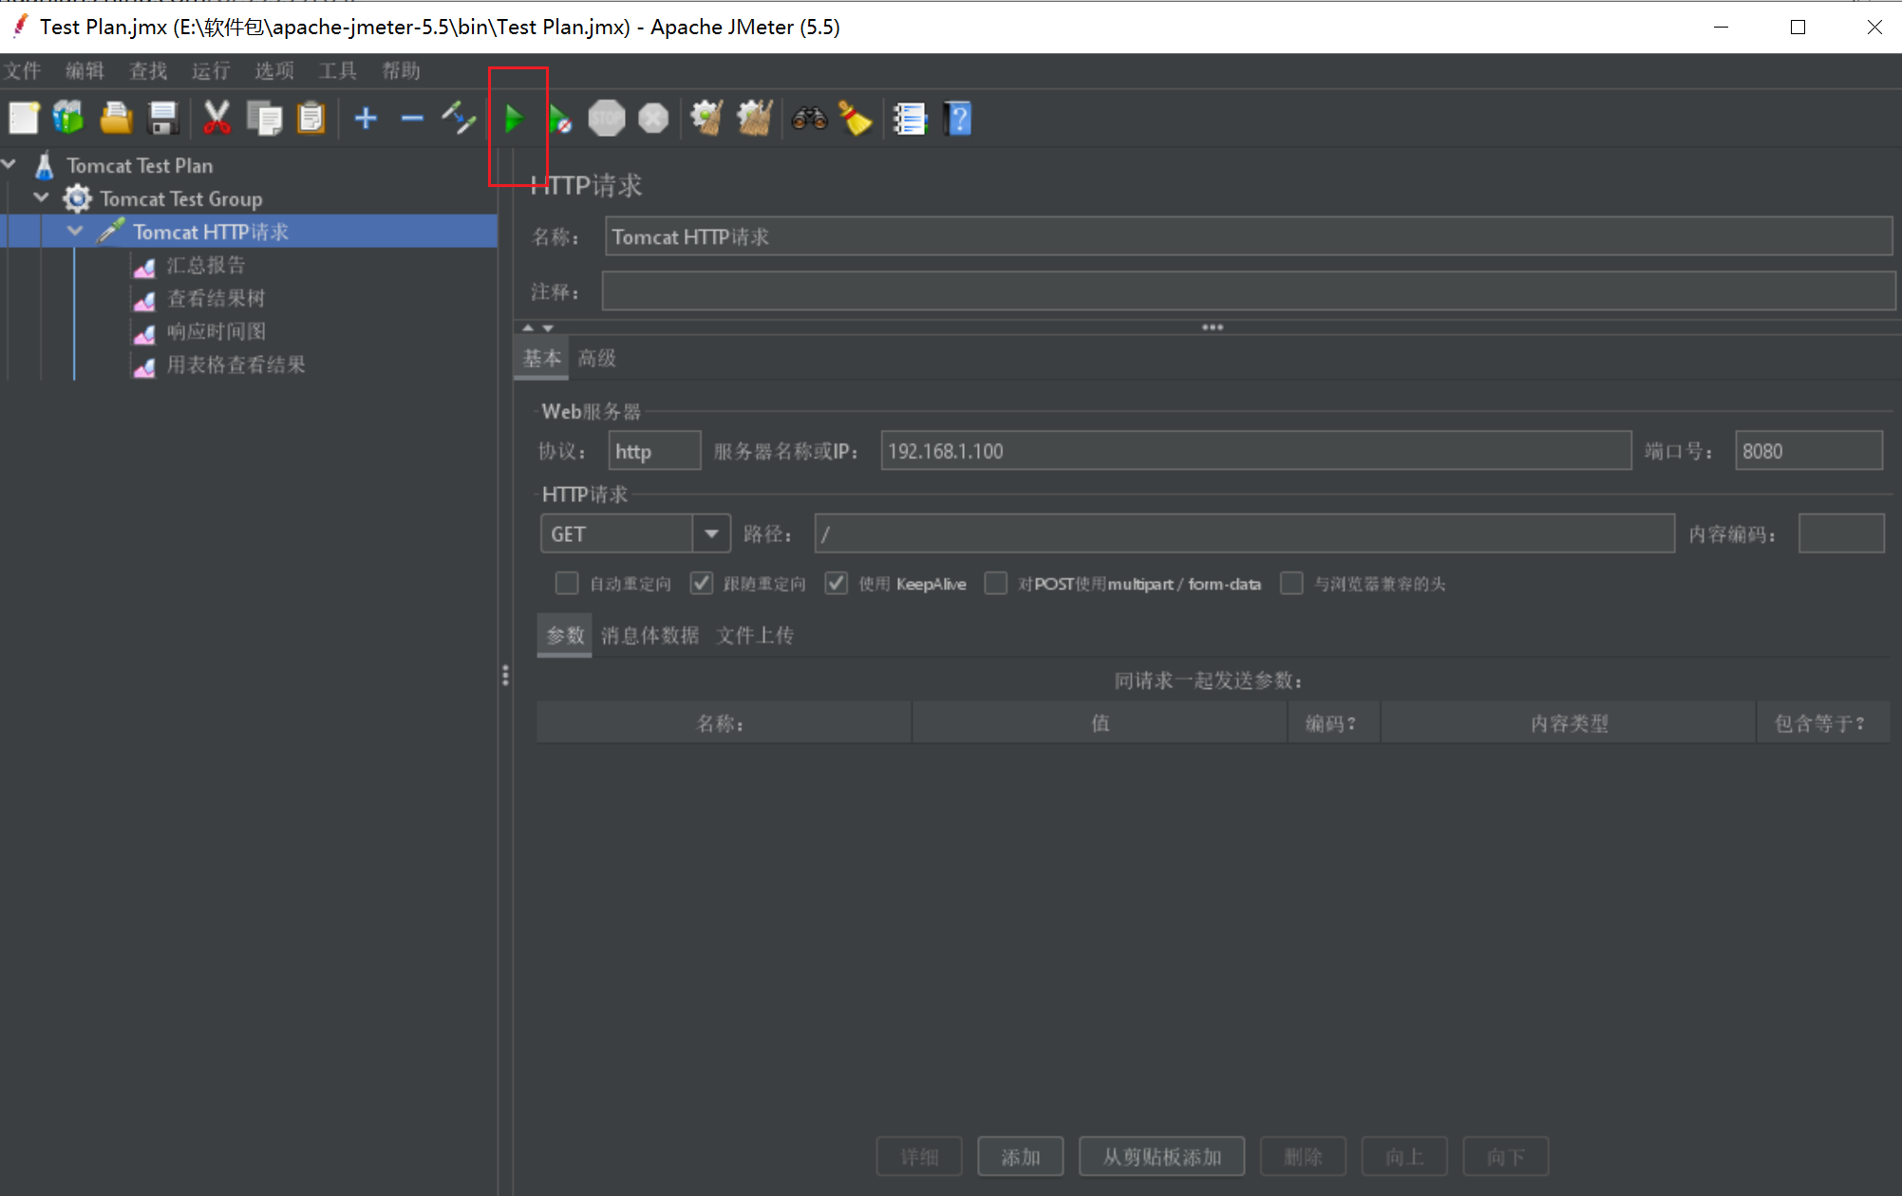This screenshot has width=1902, height=1196.
Task: Click the Search binoculars icon
Action: pyautogui.click(x=809, y=119)
